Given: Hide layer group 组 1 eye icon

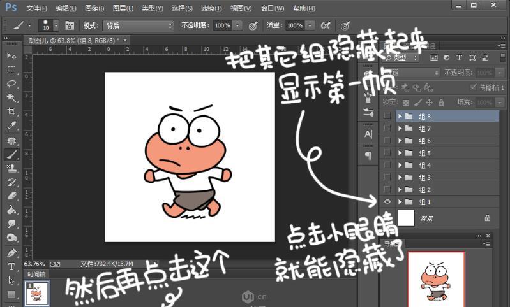Looking at the screenshot, I should [x=387, y=201].
